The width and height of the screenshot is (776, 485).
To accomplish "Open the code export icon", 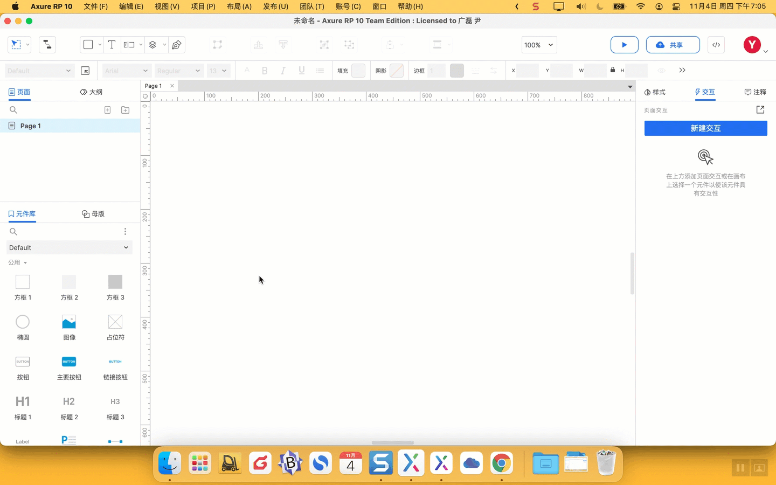I will [x=716, y=45].
